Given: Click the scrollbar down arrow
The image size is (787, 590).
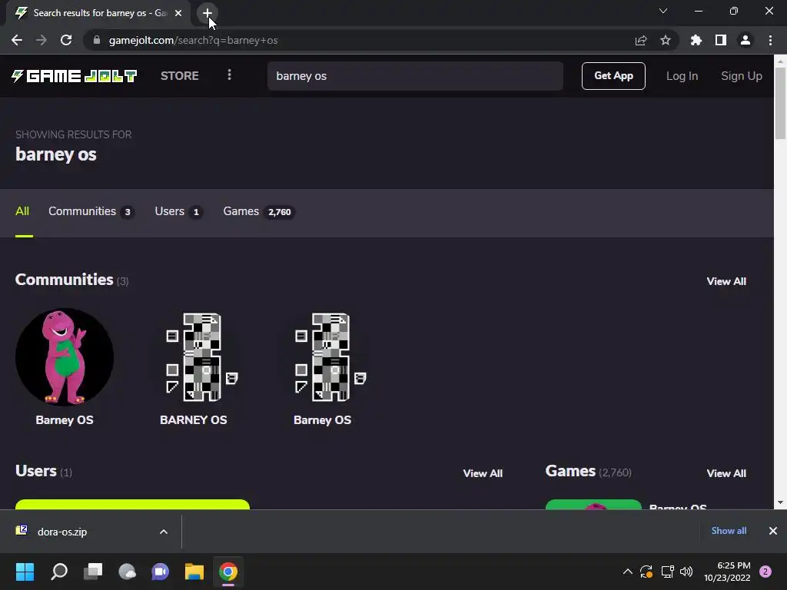Looking at the screenshot, I should click(x=781, y=502).
